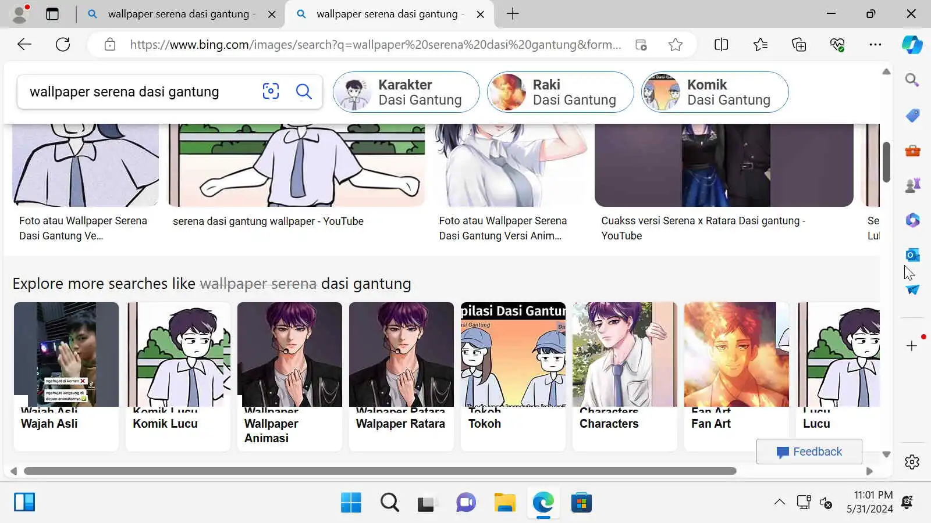
Task: Click scroll-right arrow of horizontal scrollbar
Action: click(x=869, y=471)
